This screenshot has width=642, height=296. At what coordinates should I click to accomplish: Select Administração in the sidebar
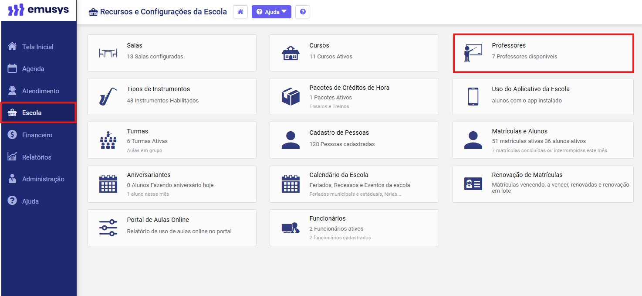tap(43, 179)
